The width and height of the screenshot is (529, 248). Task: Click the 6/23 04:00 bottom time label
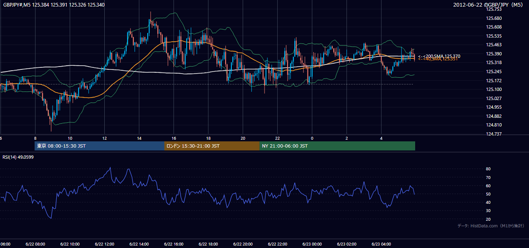[381, 244]
